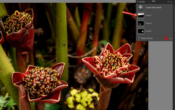Select the mask pin on lower-left flower
The height and width of the screenshot is (110, 175).
click(41, 82)
